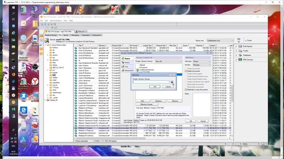Open the User type dropdown
This screenshot has height=159, width=284.
coord(201,61)
